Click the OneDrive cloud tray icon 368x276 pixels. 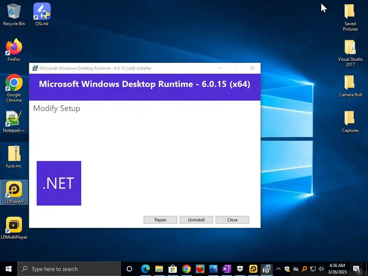(296, 269)
